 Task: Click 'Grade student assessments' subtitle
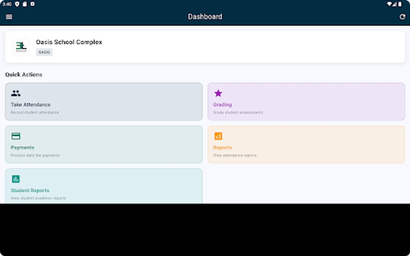pos(238,112)
